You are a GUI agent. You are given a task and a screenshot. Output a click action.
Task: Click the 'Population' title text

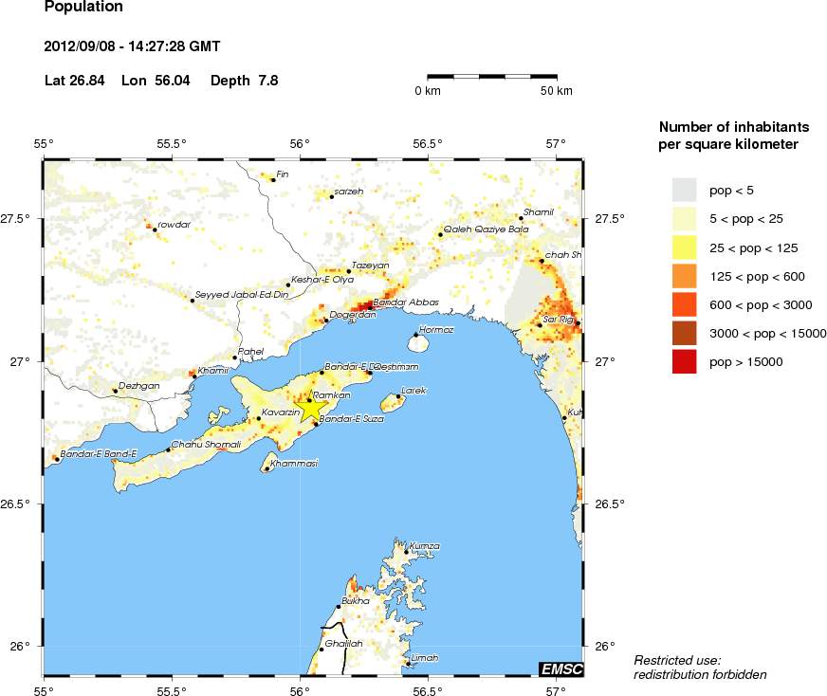83,7
